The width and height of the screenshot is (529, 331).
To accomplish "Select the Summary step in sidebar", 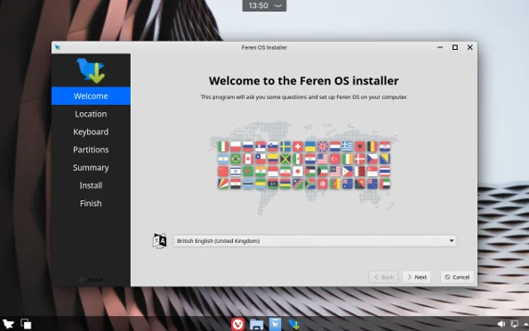I will click(91, 167).
